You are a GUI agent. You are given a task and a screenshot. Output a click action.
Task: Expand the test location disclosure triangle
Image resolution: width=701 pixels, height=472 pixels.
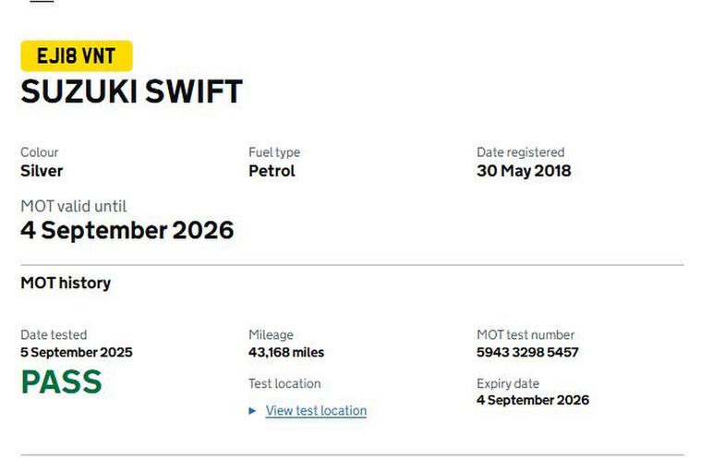(253, 411)
